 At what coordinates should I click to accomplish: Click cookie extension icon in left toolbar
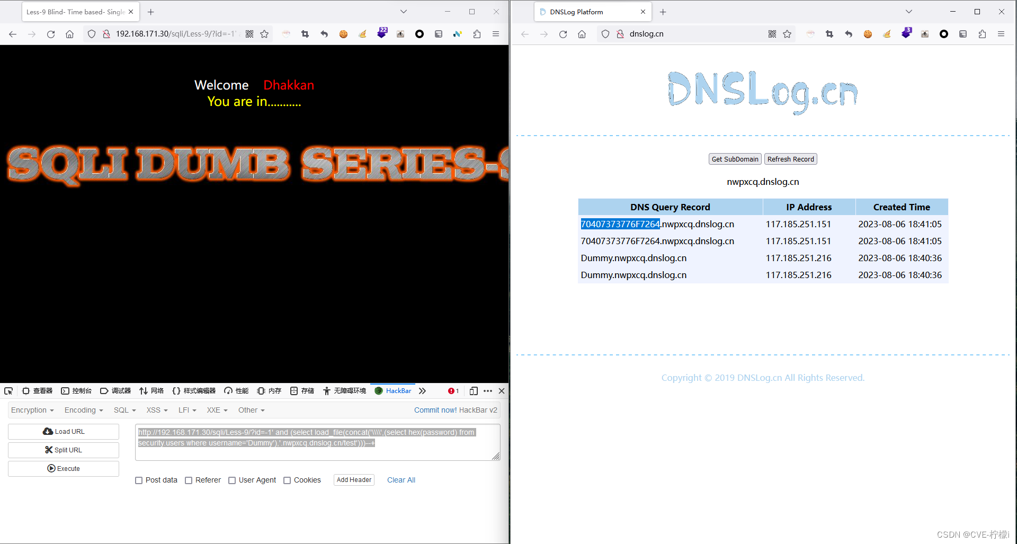pos(343,34)
